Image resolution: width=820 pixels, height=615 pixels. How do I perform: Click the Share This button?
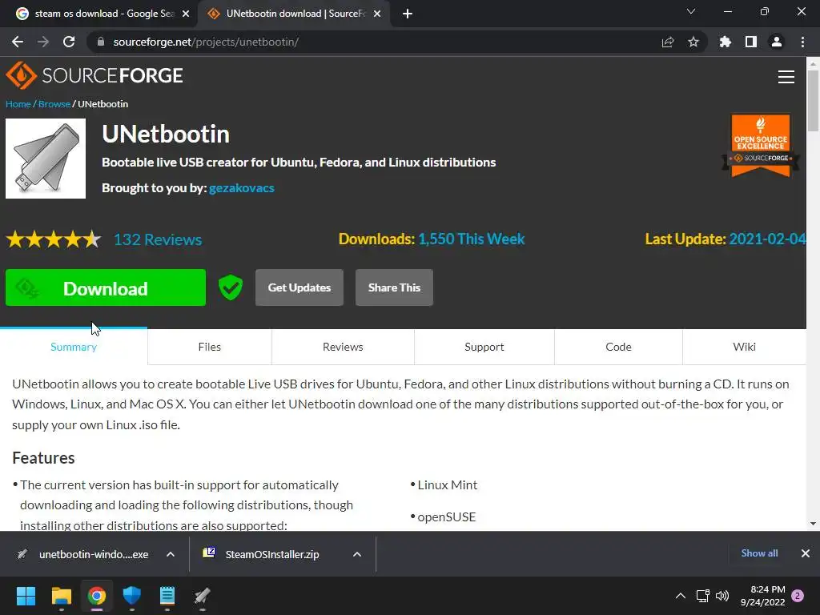click(x=394, y=287)
